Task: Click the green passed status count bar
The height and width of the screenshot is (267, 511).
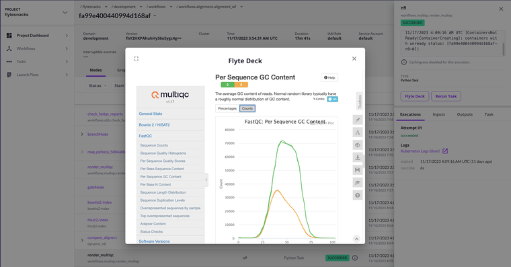Action: pyautogui.click(x=227, y=85)
